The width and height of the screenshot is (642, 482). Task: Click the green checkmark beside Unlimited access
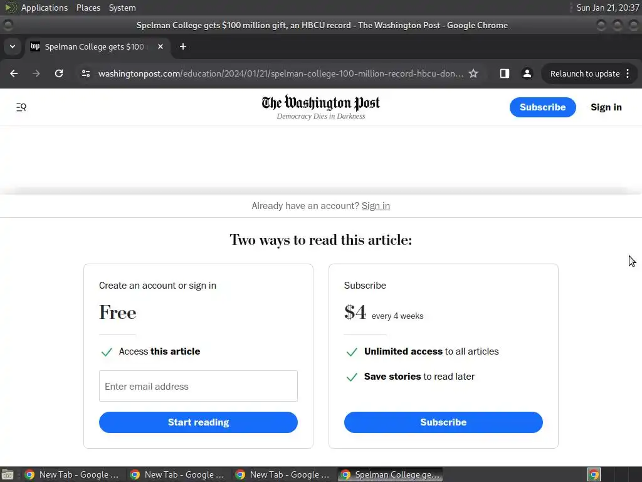(x=352, y=351)
